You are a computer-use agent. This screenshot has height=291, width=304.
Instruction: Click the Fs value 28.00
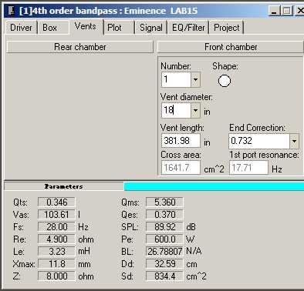(x=56, y=227)
